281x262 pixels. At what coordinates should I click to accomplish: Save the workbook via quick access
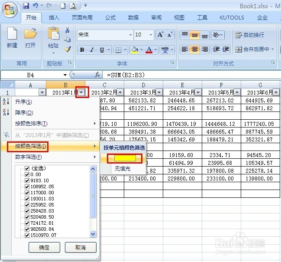point(26,6)
